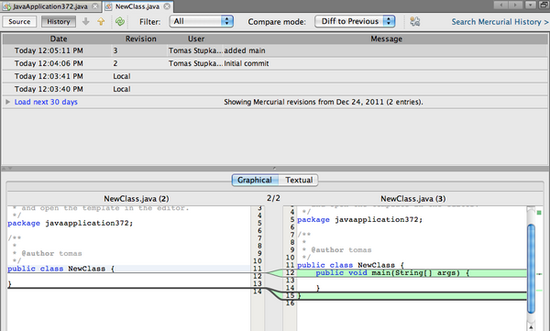The image size is (550, 331).
Task: Toggle the History view button
Action: (x=59, y=22)
